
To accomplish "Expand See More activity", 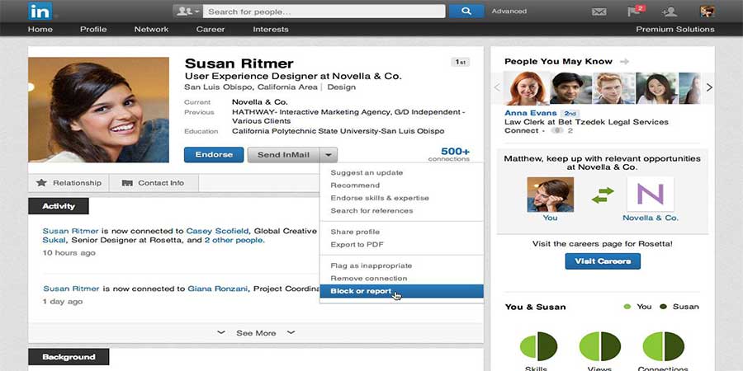I will 256,333.
